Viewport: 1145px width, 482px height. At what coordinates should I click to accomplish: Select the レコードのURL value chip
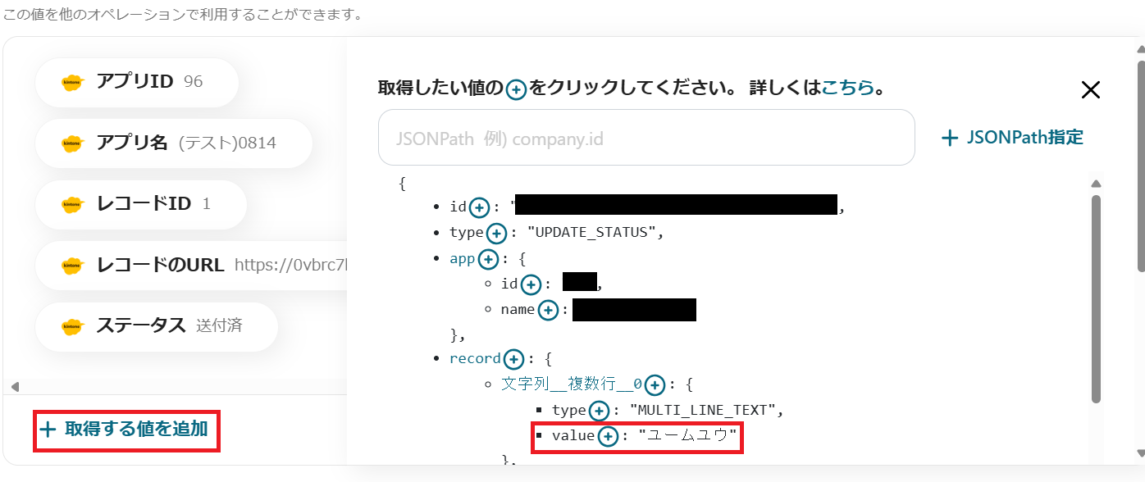click(191, 265)
